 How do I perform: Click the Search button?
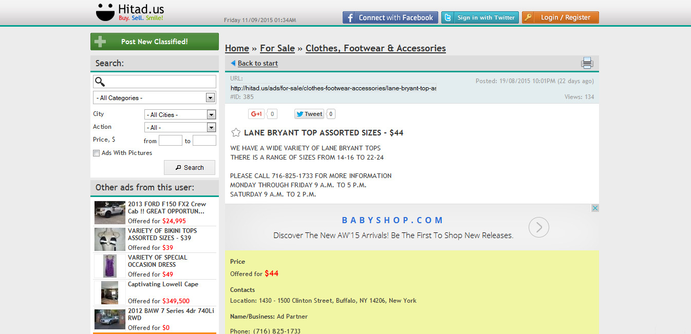(x=190, y=167)
